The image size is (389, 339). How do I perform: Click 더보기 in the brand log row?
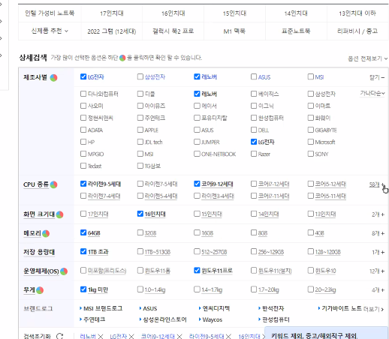pyautogui.click(x=373, y=309)
